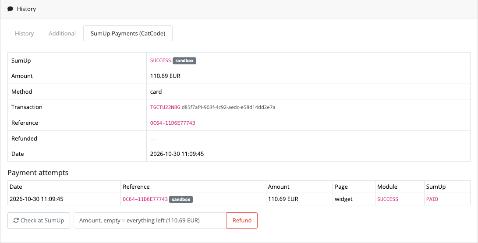Click the History speech bubble icon
Screen dimensions: 478x243
coord(10,9)
